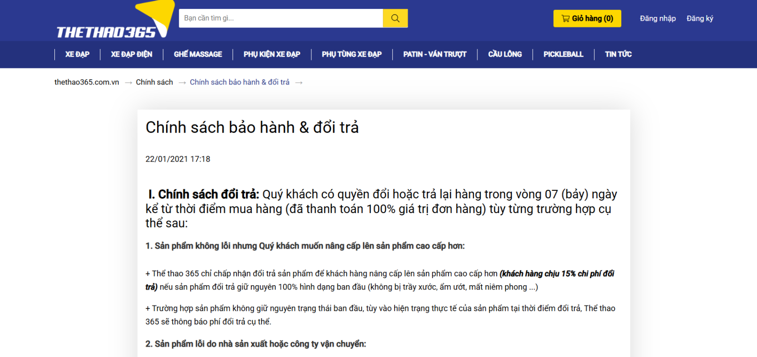This screenshot has height=357, width=757.
Task: Click the cart icon in Giỏ hàng button
Action: pos(565,18)
